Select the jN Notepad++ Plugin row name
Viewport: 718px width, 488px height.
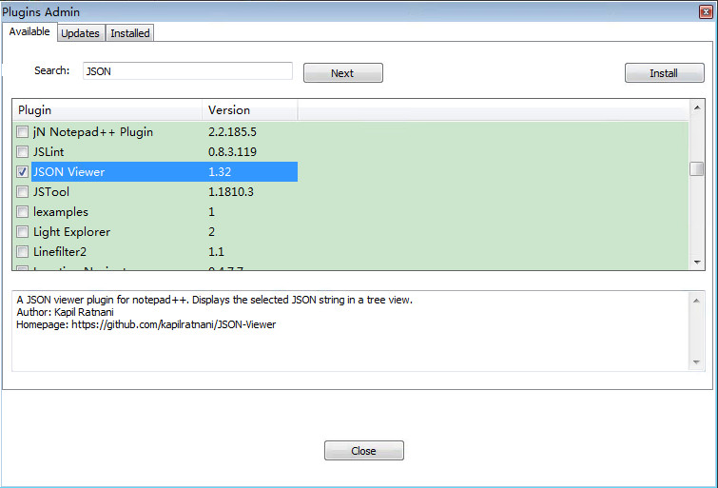pos(93,132)
